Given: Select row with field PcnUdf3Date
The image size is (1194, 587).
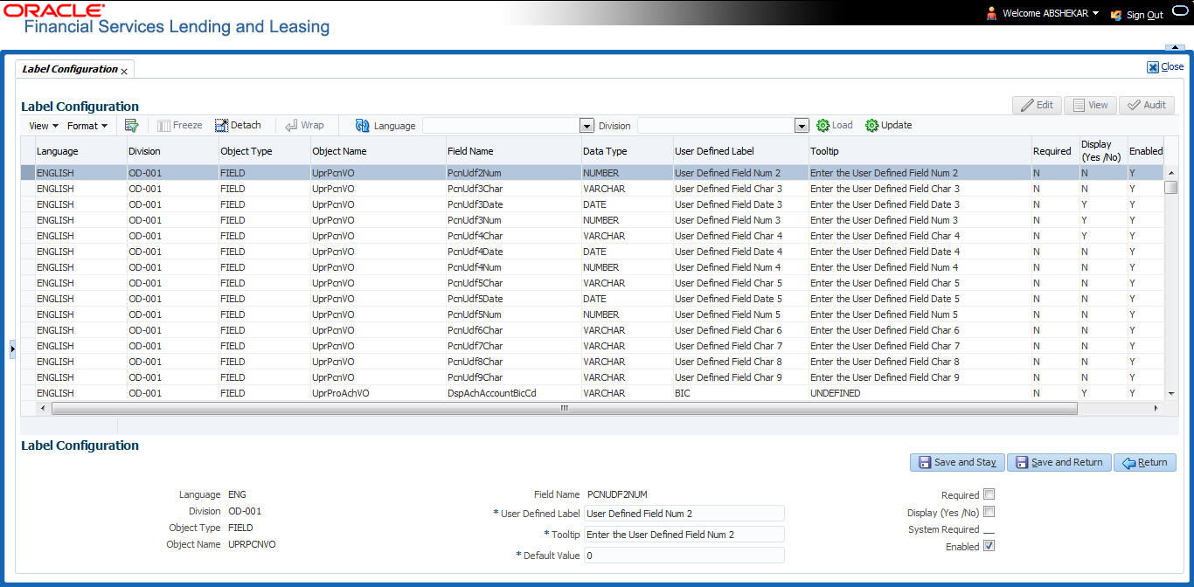Looking at the screenshot, I should click(592, 204).
